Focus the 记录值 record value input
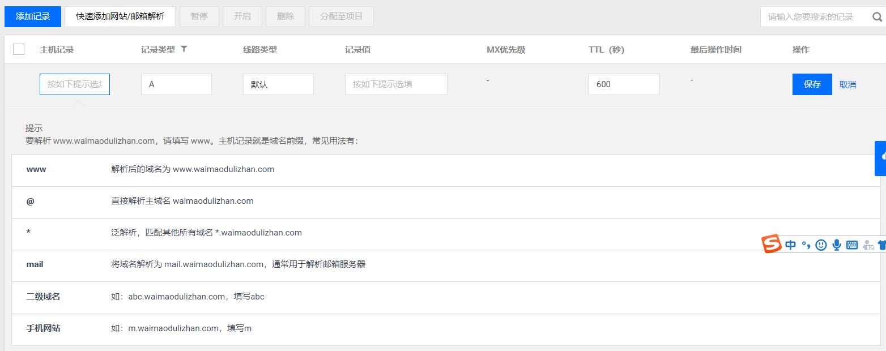Image resolution: width=886 pixels, height=351 pixels. (396, 84)
